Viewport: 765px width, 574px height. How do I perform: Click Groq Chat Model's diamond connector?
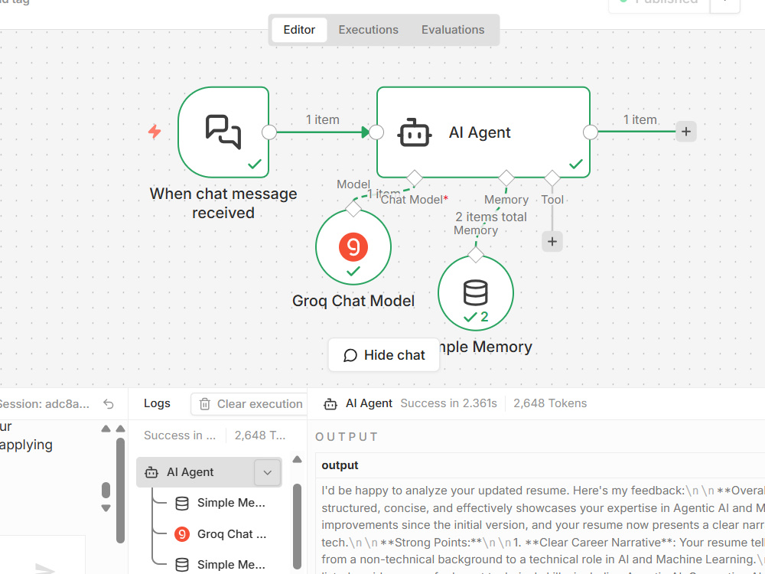(x=353, y=208)
